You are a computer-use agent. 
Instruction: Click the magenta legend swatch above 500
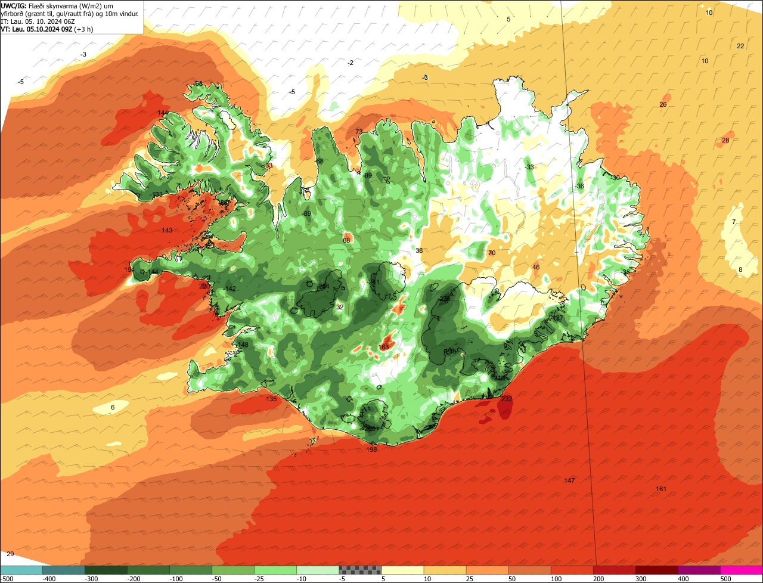[x=742, y=570]
